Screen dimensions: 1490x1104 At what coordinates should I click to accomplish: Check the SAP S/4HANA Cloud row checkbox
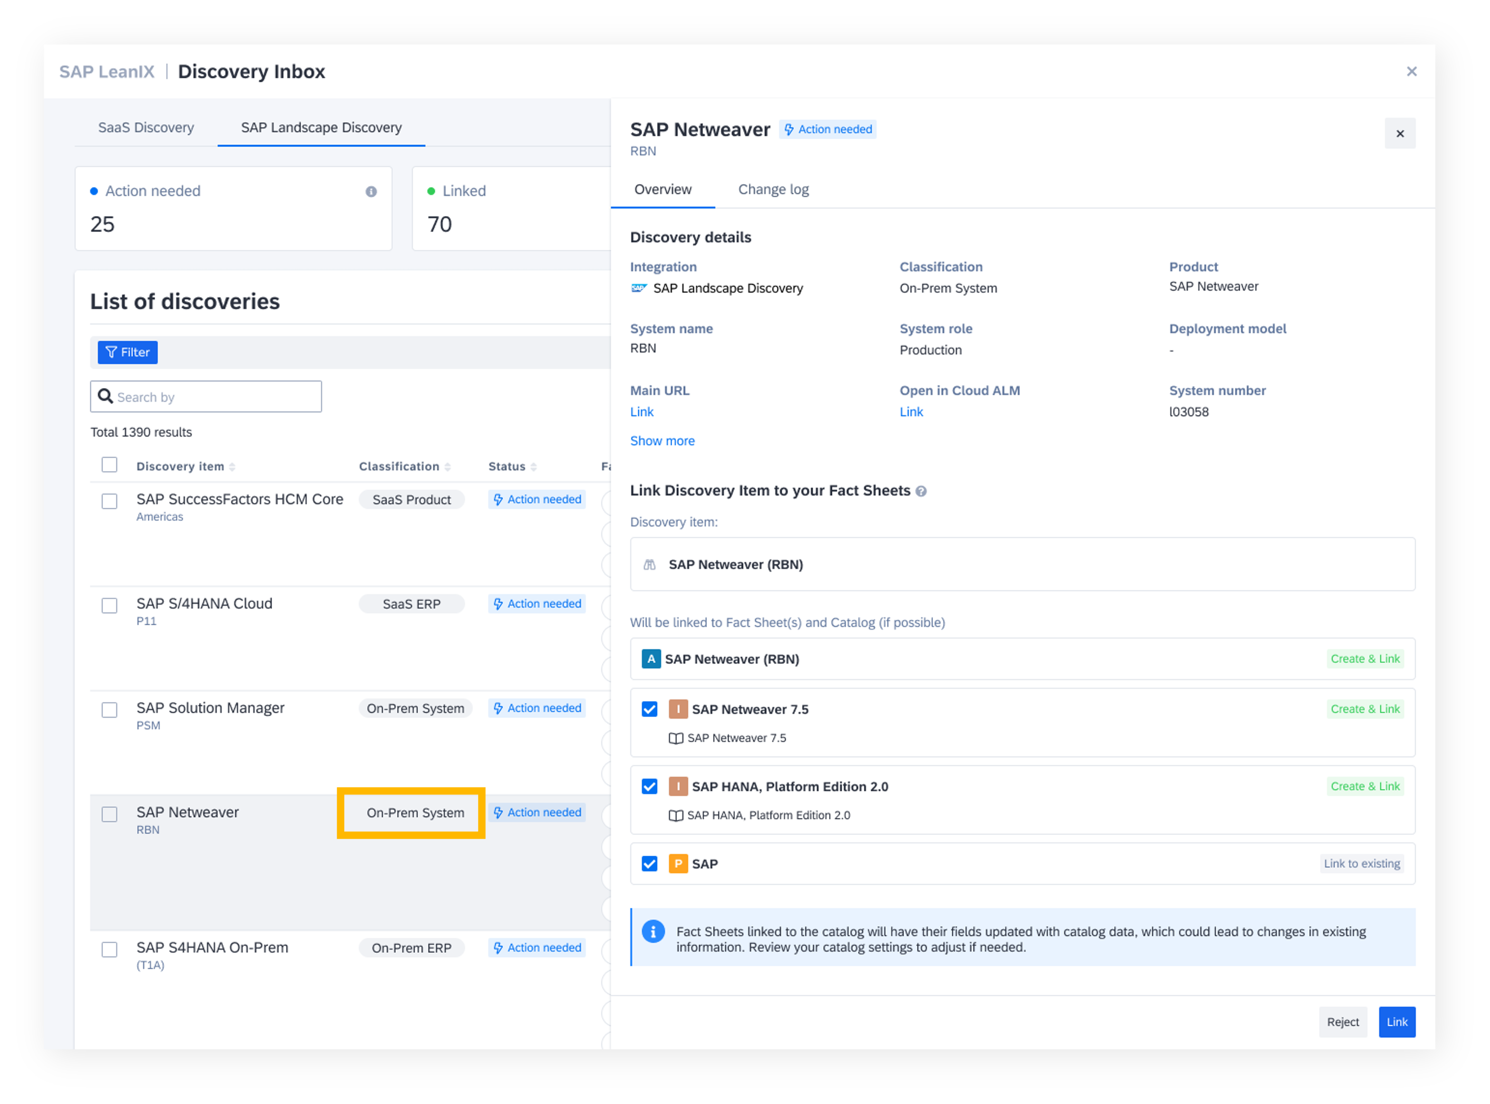(110, 605)
